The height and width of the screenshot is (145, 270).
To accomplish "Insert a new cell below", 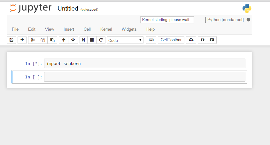I will pyautogui.click(x=22, y=40).
